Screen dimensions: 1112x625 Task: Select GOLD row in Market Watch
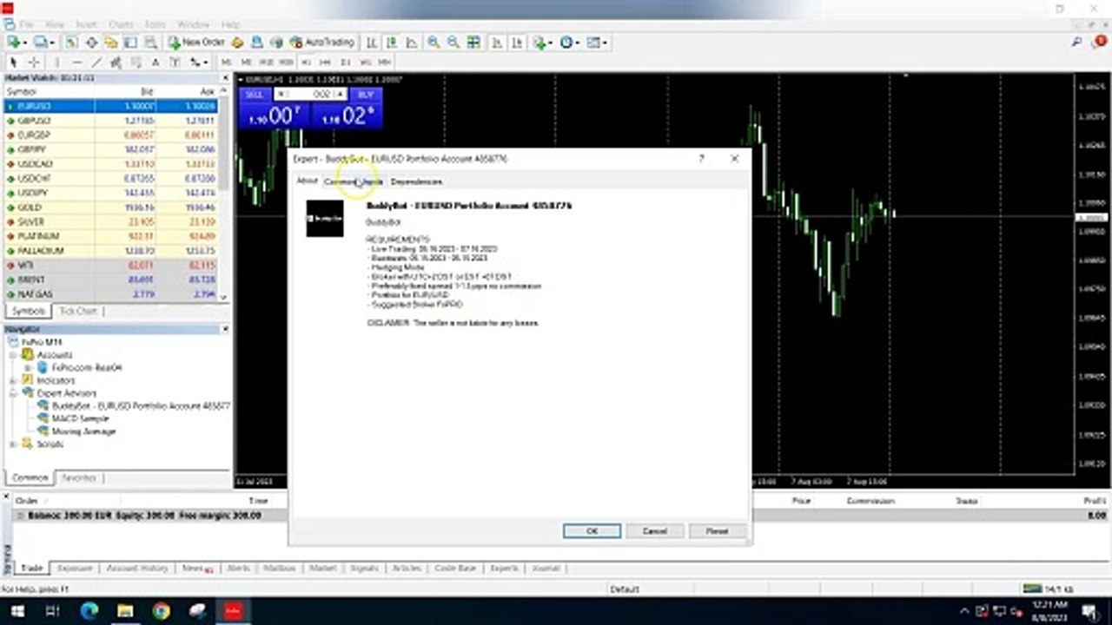point(111,207)
